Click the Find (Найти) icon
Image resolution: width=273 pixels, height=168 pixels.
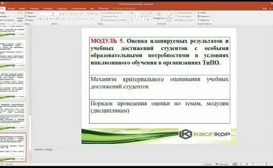point(202,13)
